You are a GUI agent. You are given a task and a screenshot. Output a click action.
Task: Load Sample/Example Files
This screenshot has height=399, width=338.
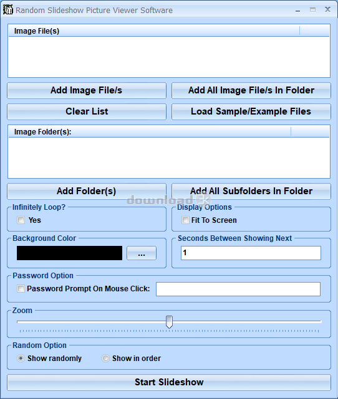[251, 111]
